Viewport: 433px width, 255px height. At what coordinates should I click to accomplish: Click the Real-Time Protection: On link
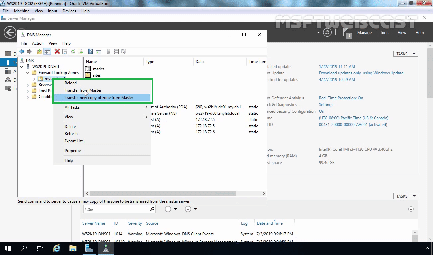click(x=341, y=98)
